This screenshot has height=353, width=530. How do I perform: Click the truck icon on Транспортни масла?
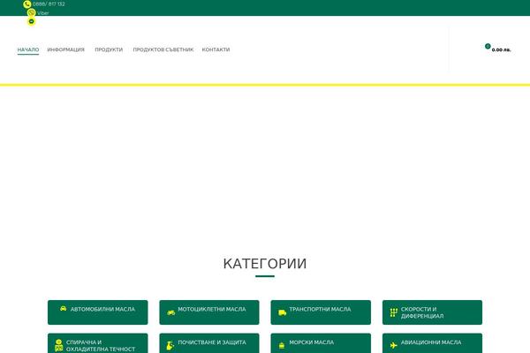(283, 312)
